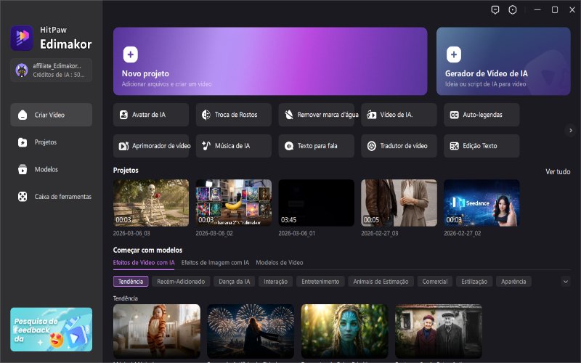Open the Novo projeto banner
The height and width of the screenshot is (363, 581).
pyautogui.click(x=270, y=61)
